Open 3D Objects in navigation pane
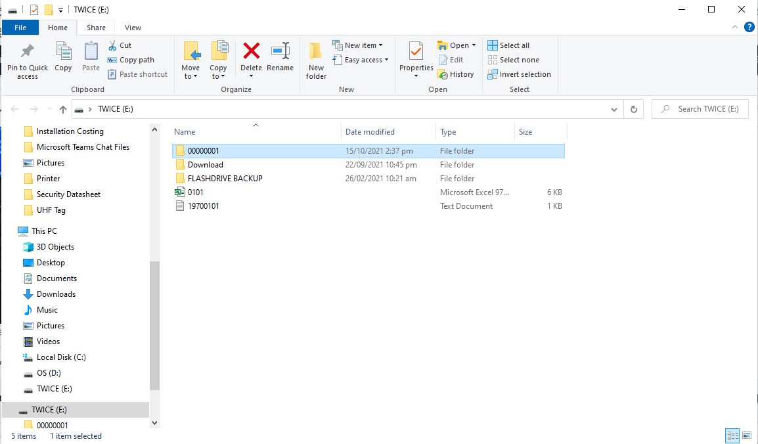 click(x=56, y=247)
